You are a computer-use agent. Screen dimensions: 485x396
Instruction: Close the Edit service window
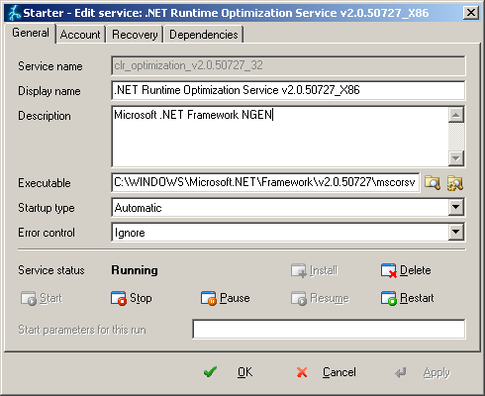click(471, 13)
